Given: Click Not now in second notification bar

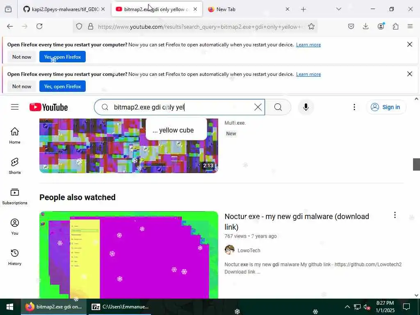Looking at the screenshot, I should 22,86.
